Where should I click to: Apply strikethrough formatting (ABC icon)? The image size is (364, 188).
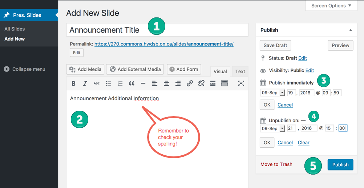(x=97, y=83)
